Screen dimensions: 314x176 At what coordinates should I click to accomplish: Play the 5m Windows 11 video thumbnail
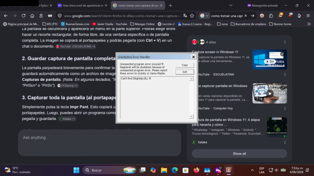pos(269,60)
